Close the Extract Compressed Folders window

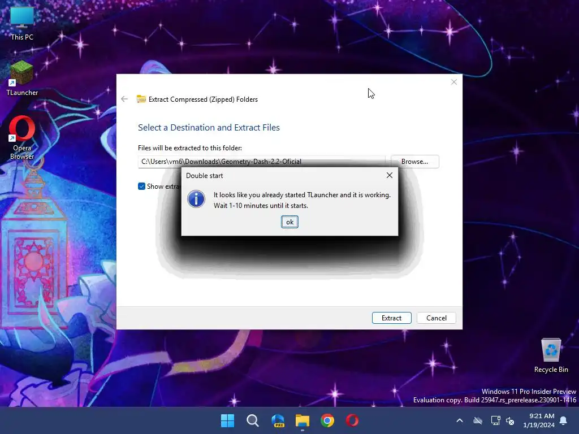pyautogui.click(x=454, y=82)
